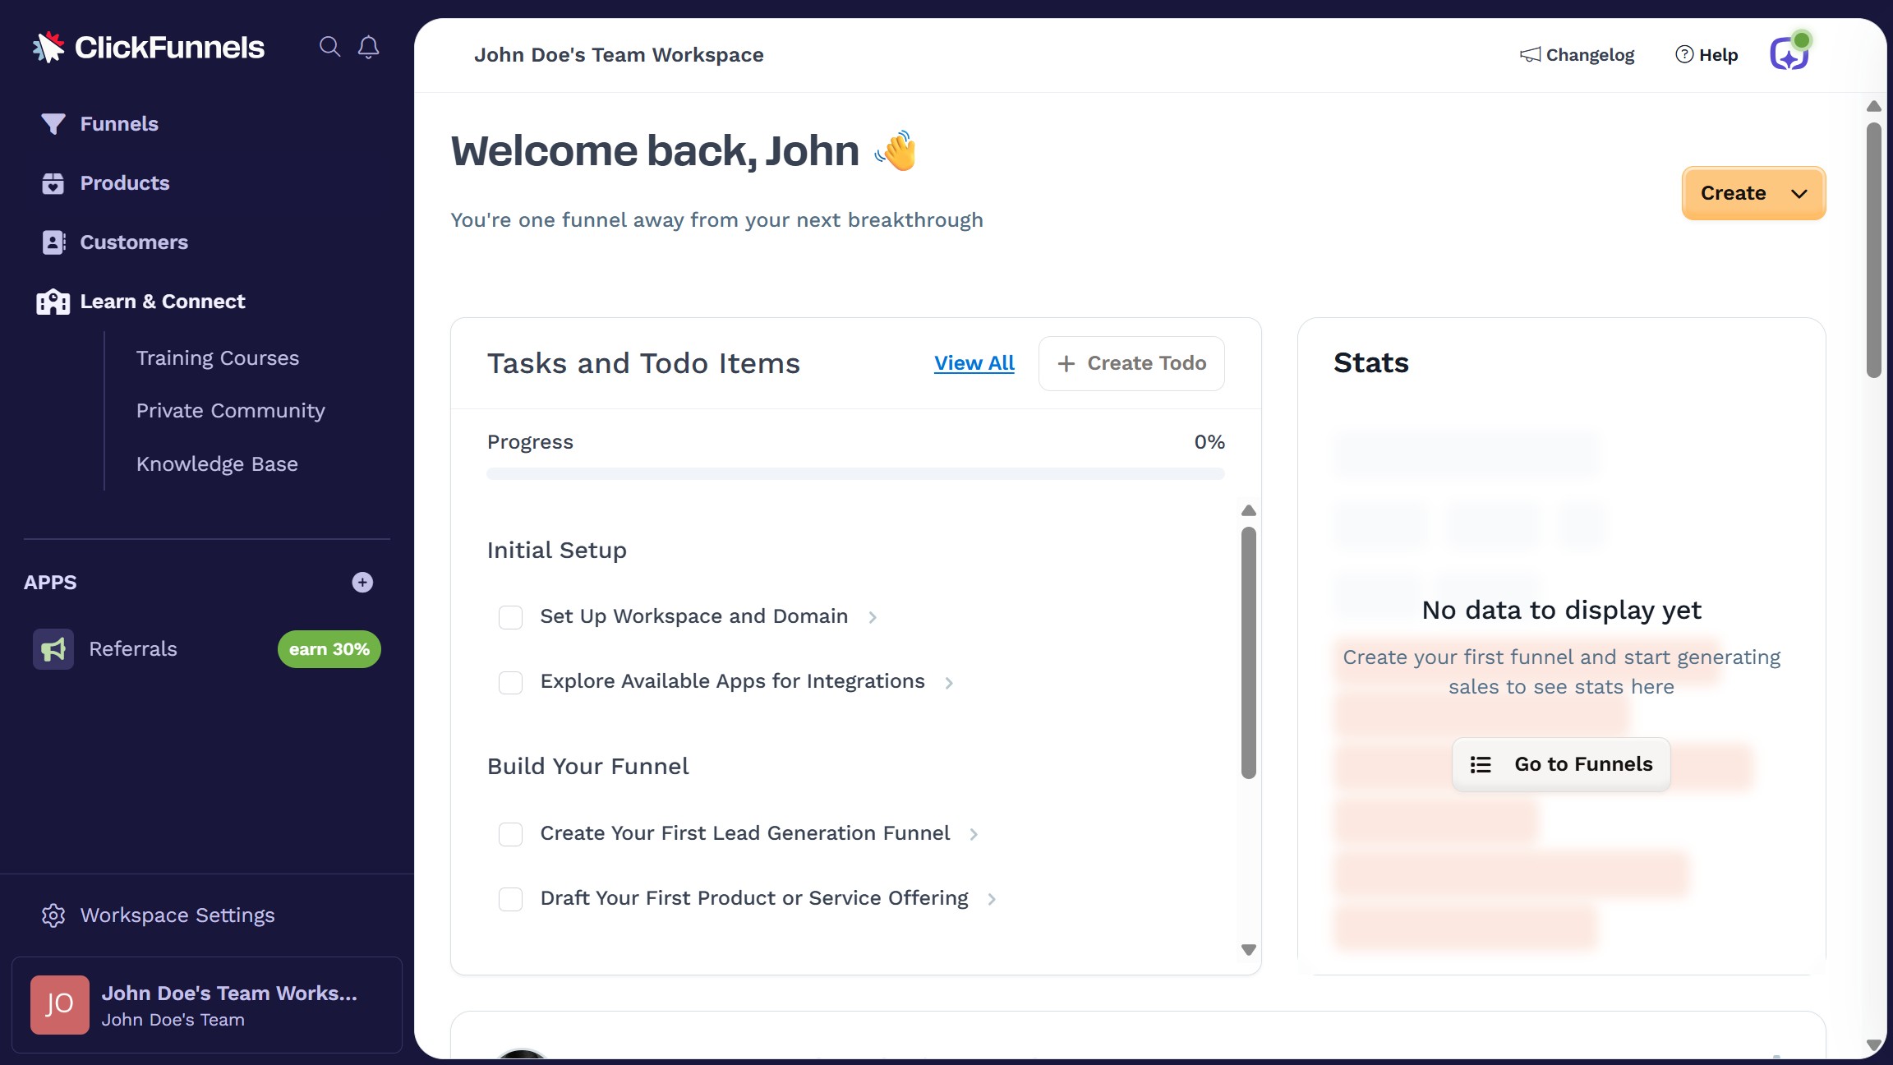Viewport: 1893px width, 1065px height.
Task: Select Funnels in the sidebar
Action: tap(119, 123)
